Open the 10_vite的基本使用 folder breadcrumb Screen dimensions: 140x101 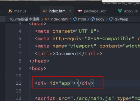point(25,19)
